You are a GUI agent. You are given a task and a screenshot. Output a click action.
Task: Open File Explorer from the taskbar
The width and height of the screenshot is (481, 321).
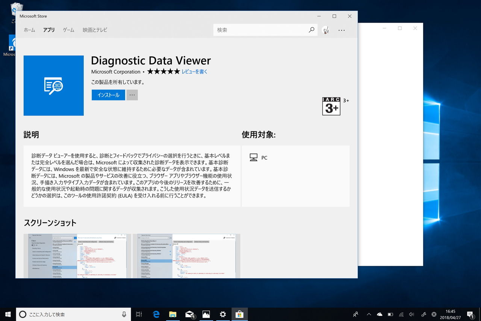point(172,314)
